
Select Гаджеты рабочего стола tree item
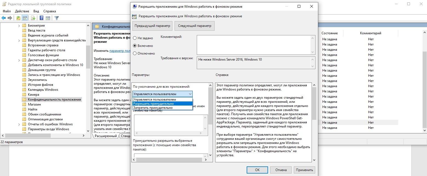click(x=47, y=50)
